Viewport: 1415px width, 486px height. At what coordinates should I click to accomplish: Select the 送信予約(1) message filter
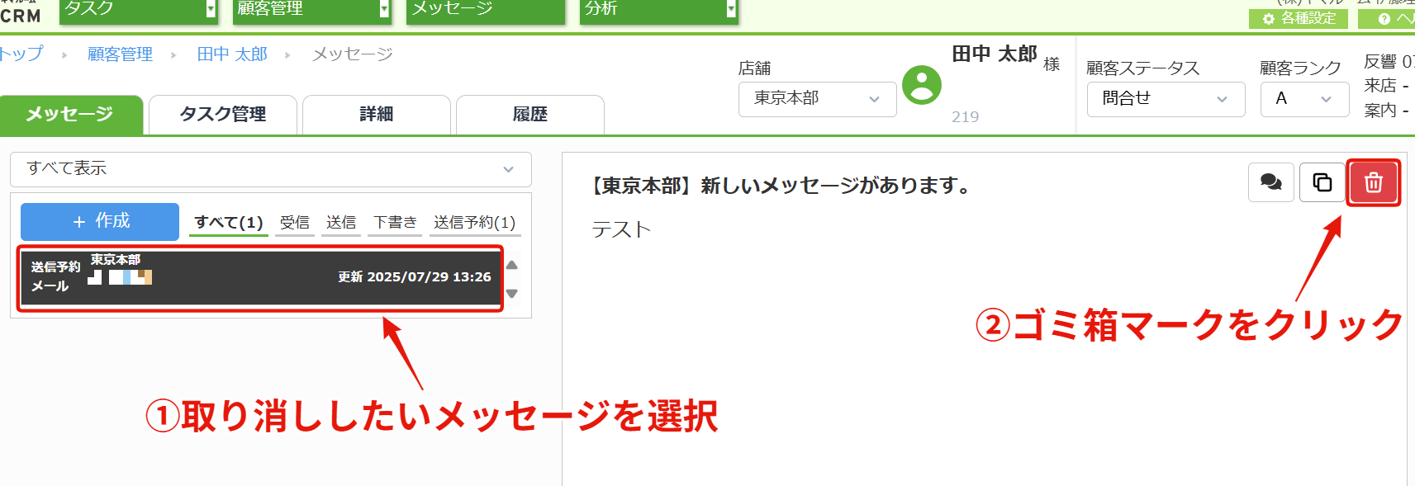(x=475, y=223)
